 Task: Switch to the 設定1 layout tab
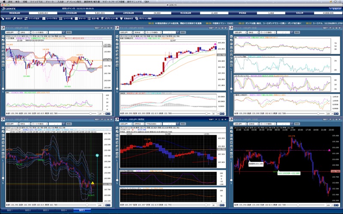pos(10,210)
